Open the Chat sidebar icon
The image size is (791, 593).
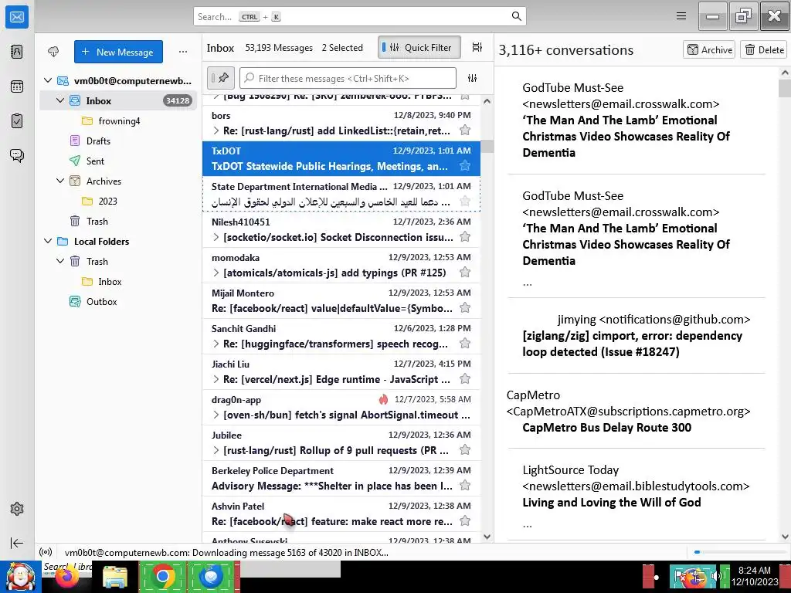click(17, 155)
